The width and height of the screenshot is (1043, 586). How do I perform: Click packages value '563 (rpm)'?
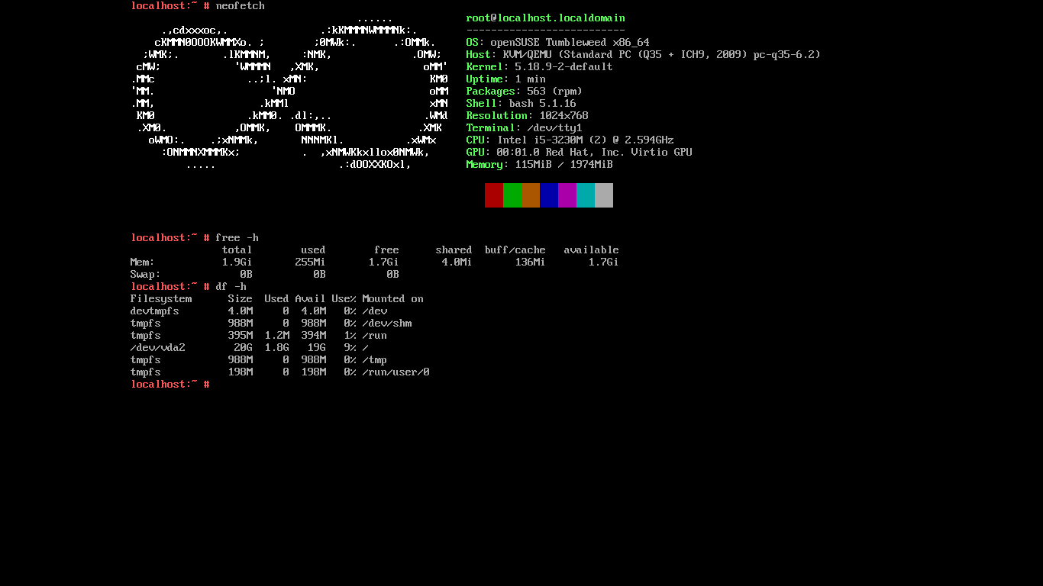[x=555, y=92]
